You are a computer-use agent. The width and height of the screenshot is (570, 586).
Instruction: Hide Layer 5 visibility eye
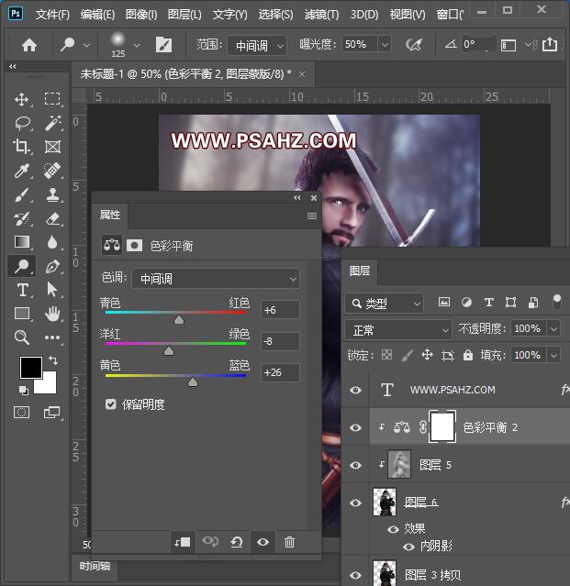point(355,465)
